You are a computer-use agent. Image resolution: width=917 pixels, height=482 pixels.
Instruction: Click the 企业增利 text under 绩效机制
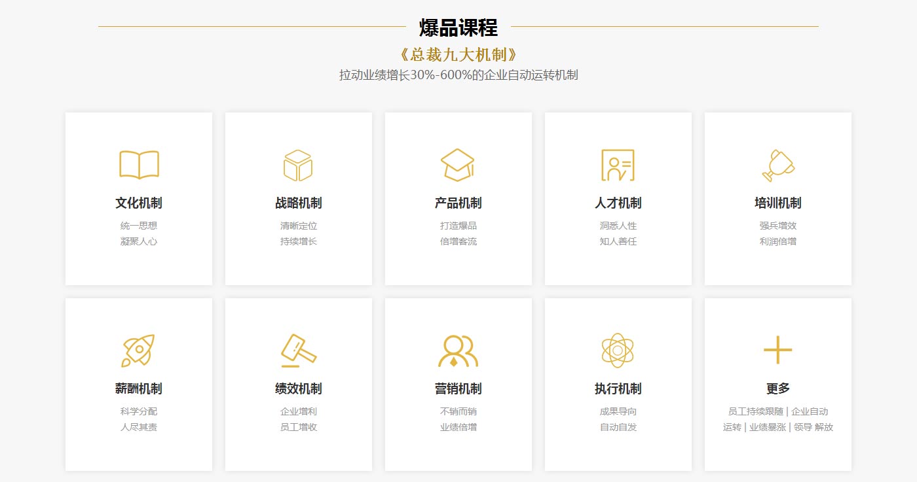coord(298,411)
